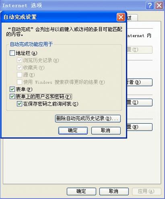The height and width of the screenshot is (199, 165).
Task: Click the 收藏夹 checkbox
Action: point(19,68)
